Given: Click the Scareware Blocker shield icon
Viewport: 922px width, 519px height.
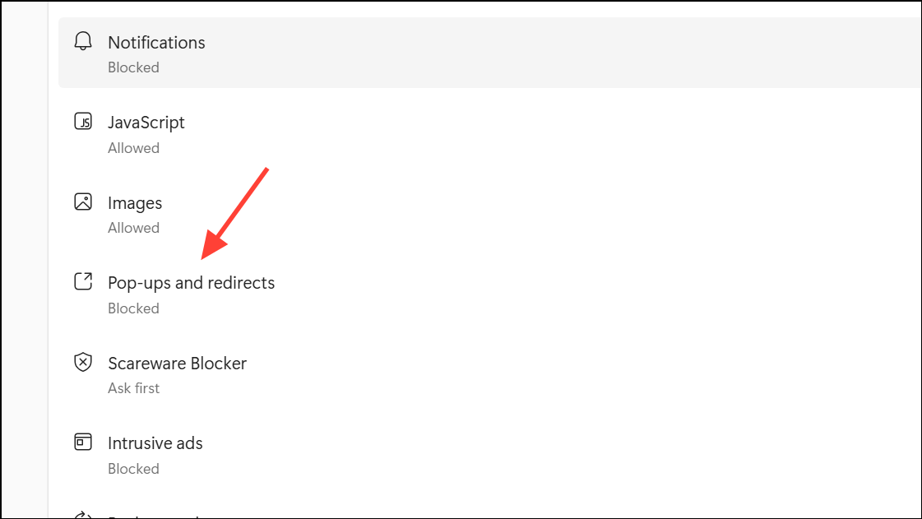Looking at the screenshot, I should (83, 363).
